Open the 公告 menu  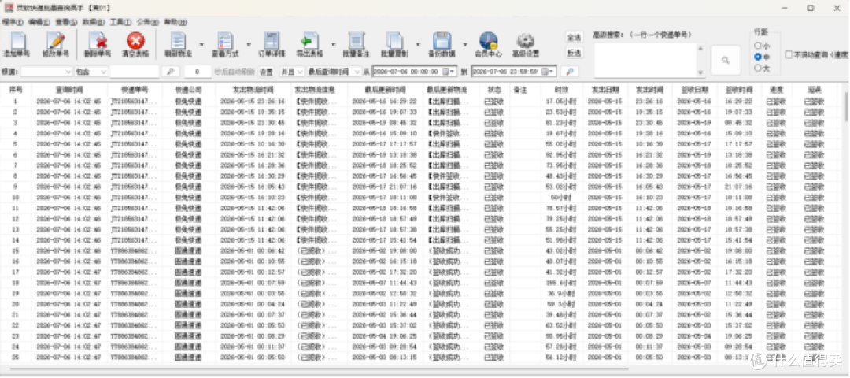pyautogui.click(x=147, y=22)
